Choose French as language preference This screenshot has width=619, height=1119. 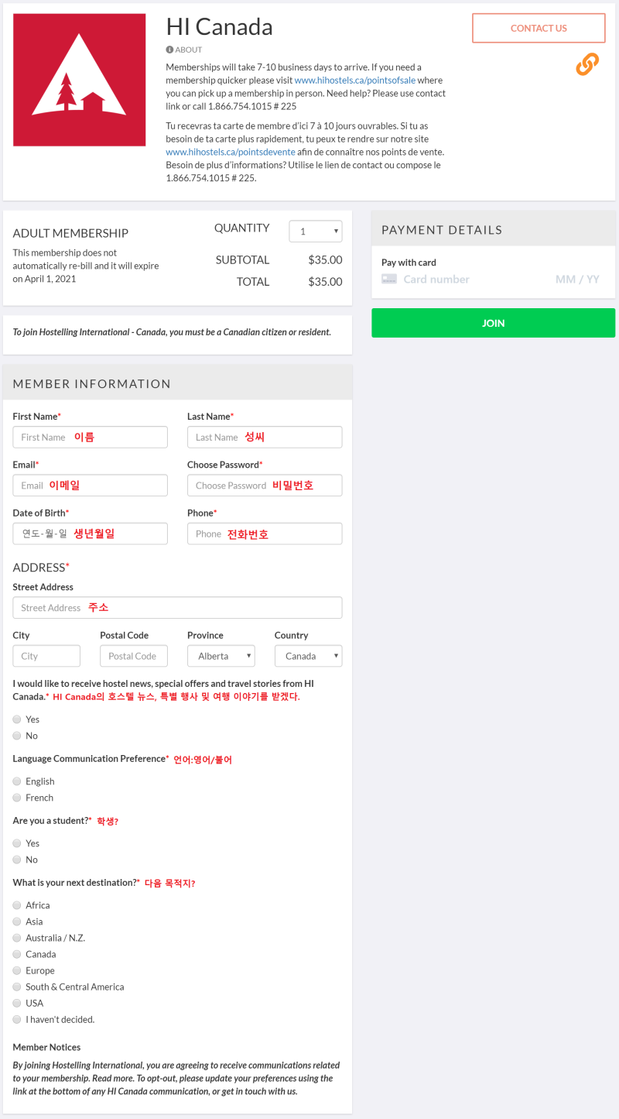tap(17, 798)
